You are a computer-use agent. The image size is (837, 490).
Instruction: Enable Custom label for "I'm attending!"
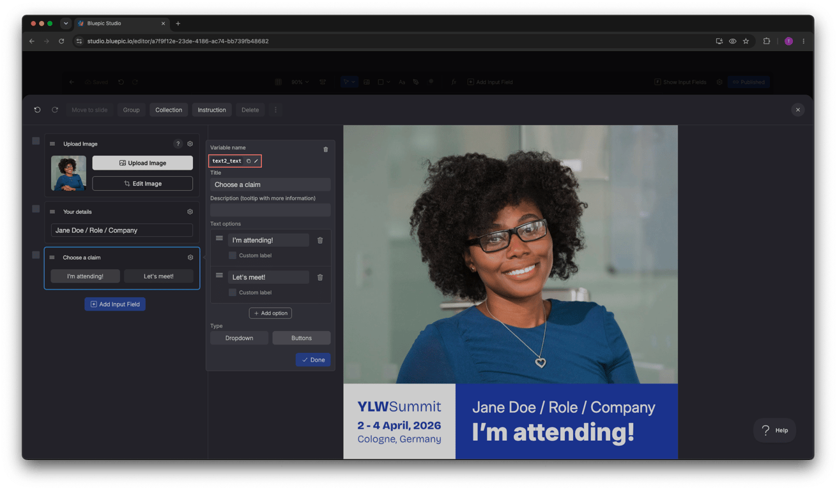click(233, 255)
